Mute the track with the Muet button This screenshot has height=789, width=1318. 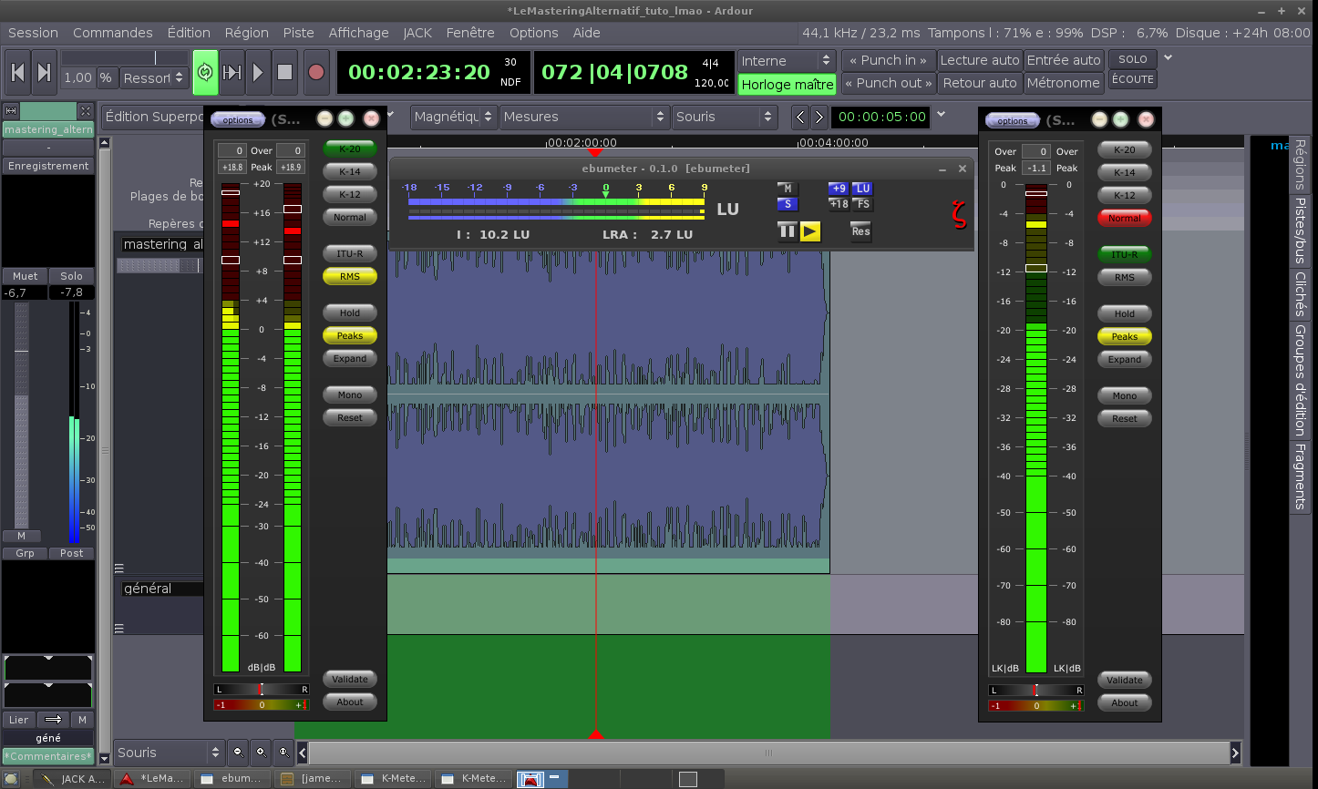25,276
